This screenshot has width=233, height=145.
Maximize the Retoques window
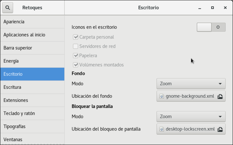(213, 8)
